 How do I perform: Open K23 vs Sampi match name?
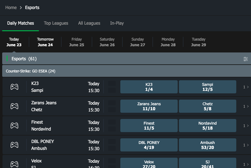click(37, 87)
